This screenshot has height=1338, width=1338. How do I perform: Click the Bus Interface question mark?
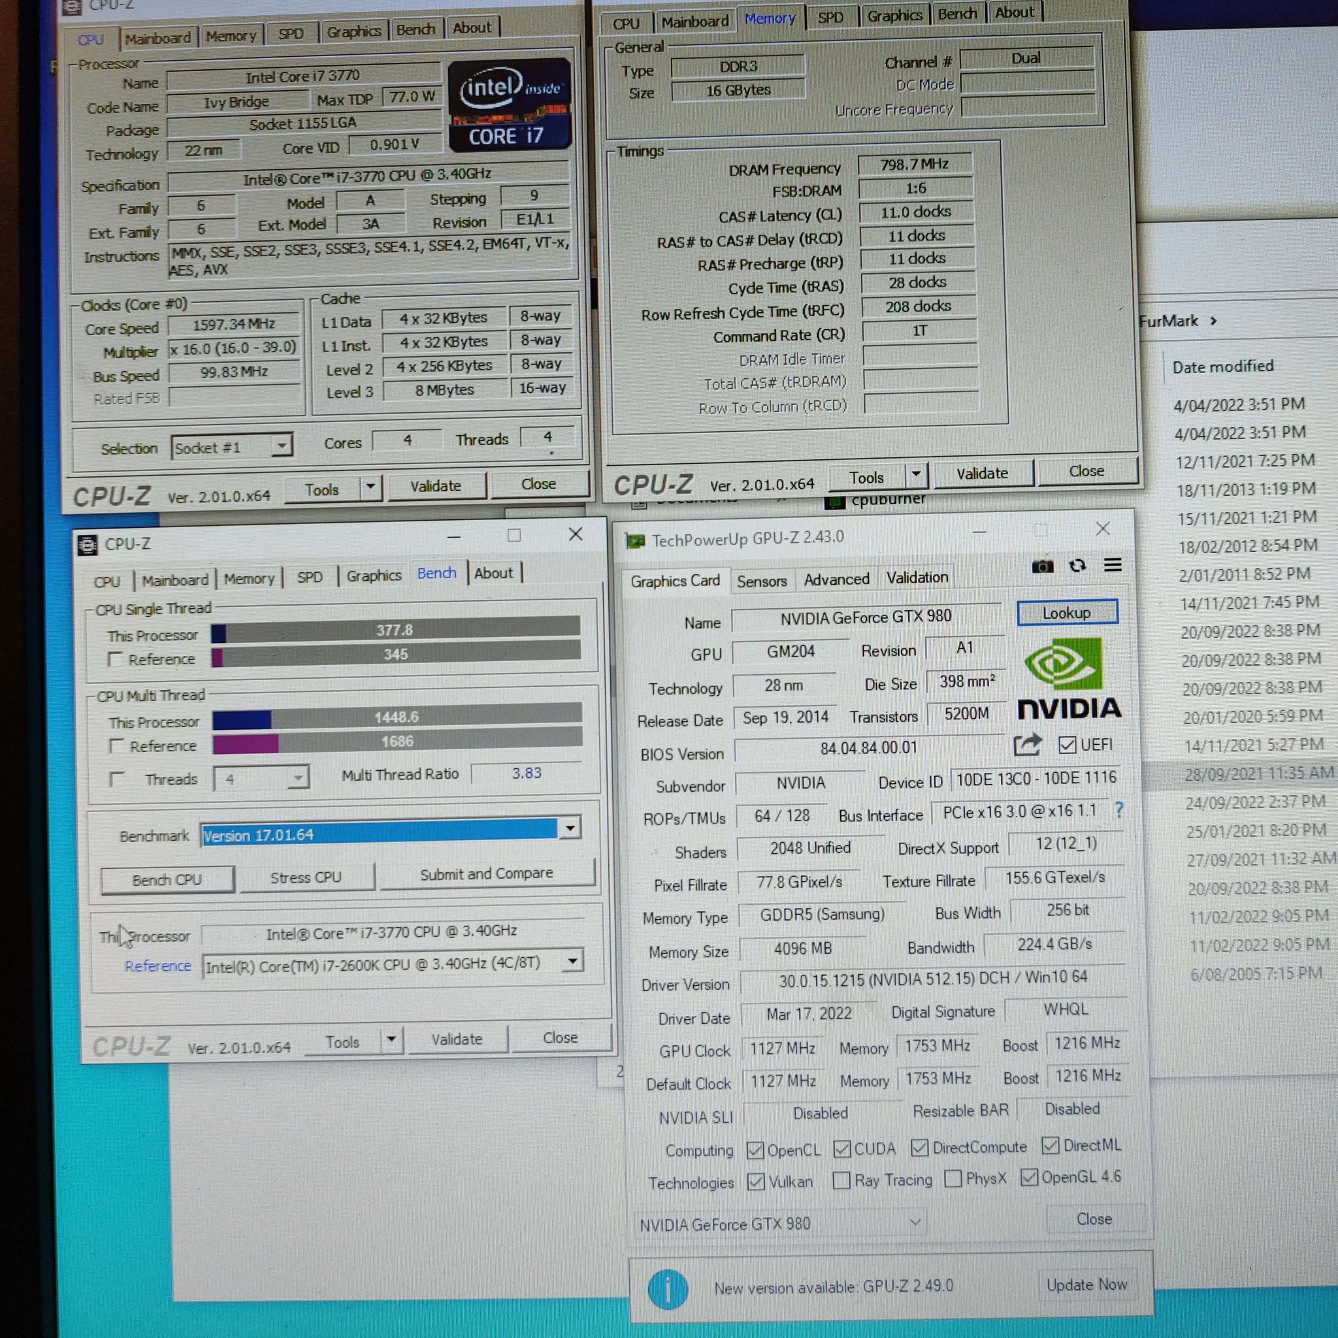1118,809
